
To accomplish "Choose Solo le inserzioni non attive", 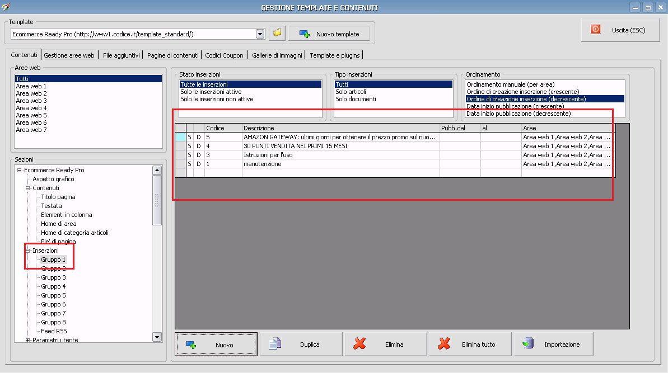I will point(250,98).
